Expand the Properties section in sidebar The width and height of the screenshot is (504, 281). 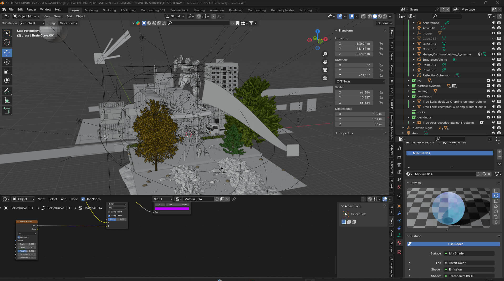(x=345, y=133)
